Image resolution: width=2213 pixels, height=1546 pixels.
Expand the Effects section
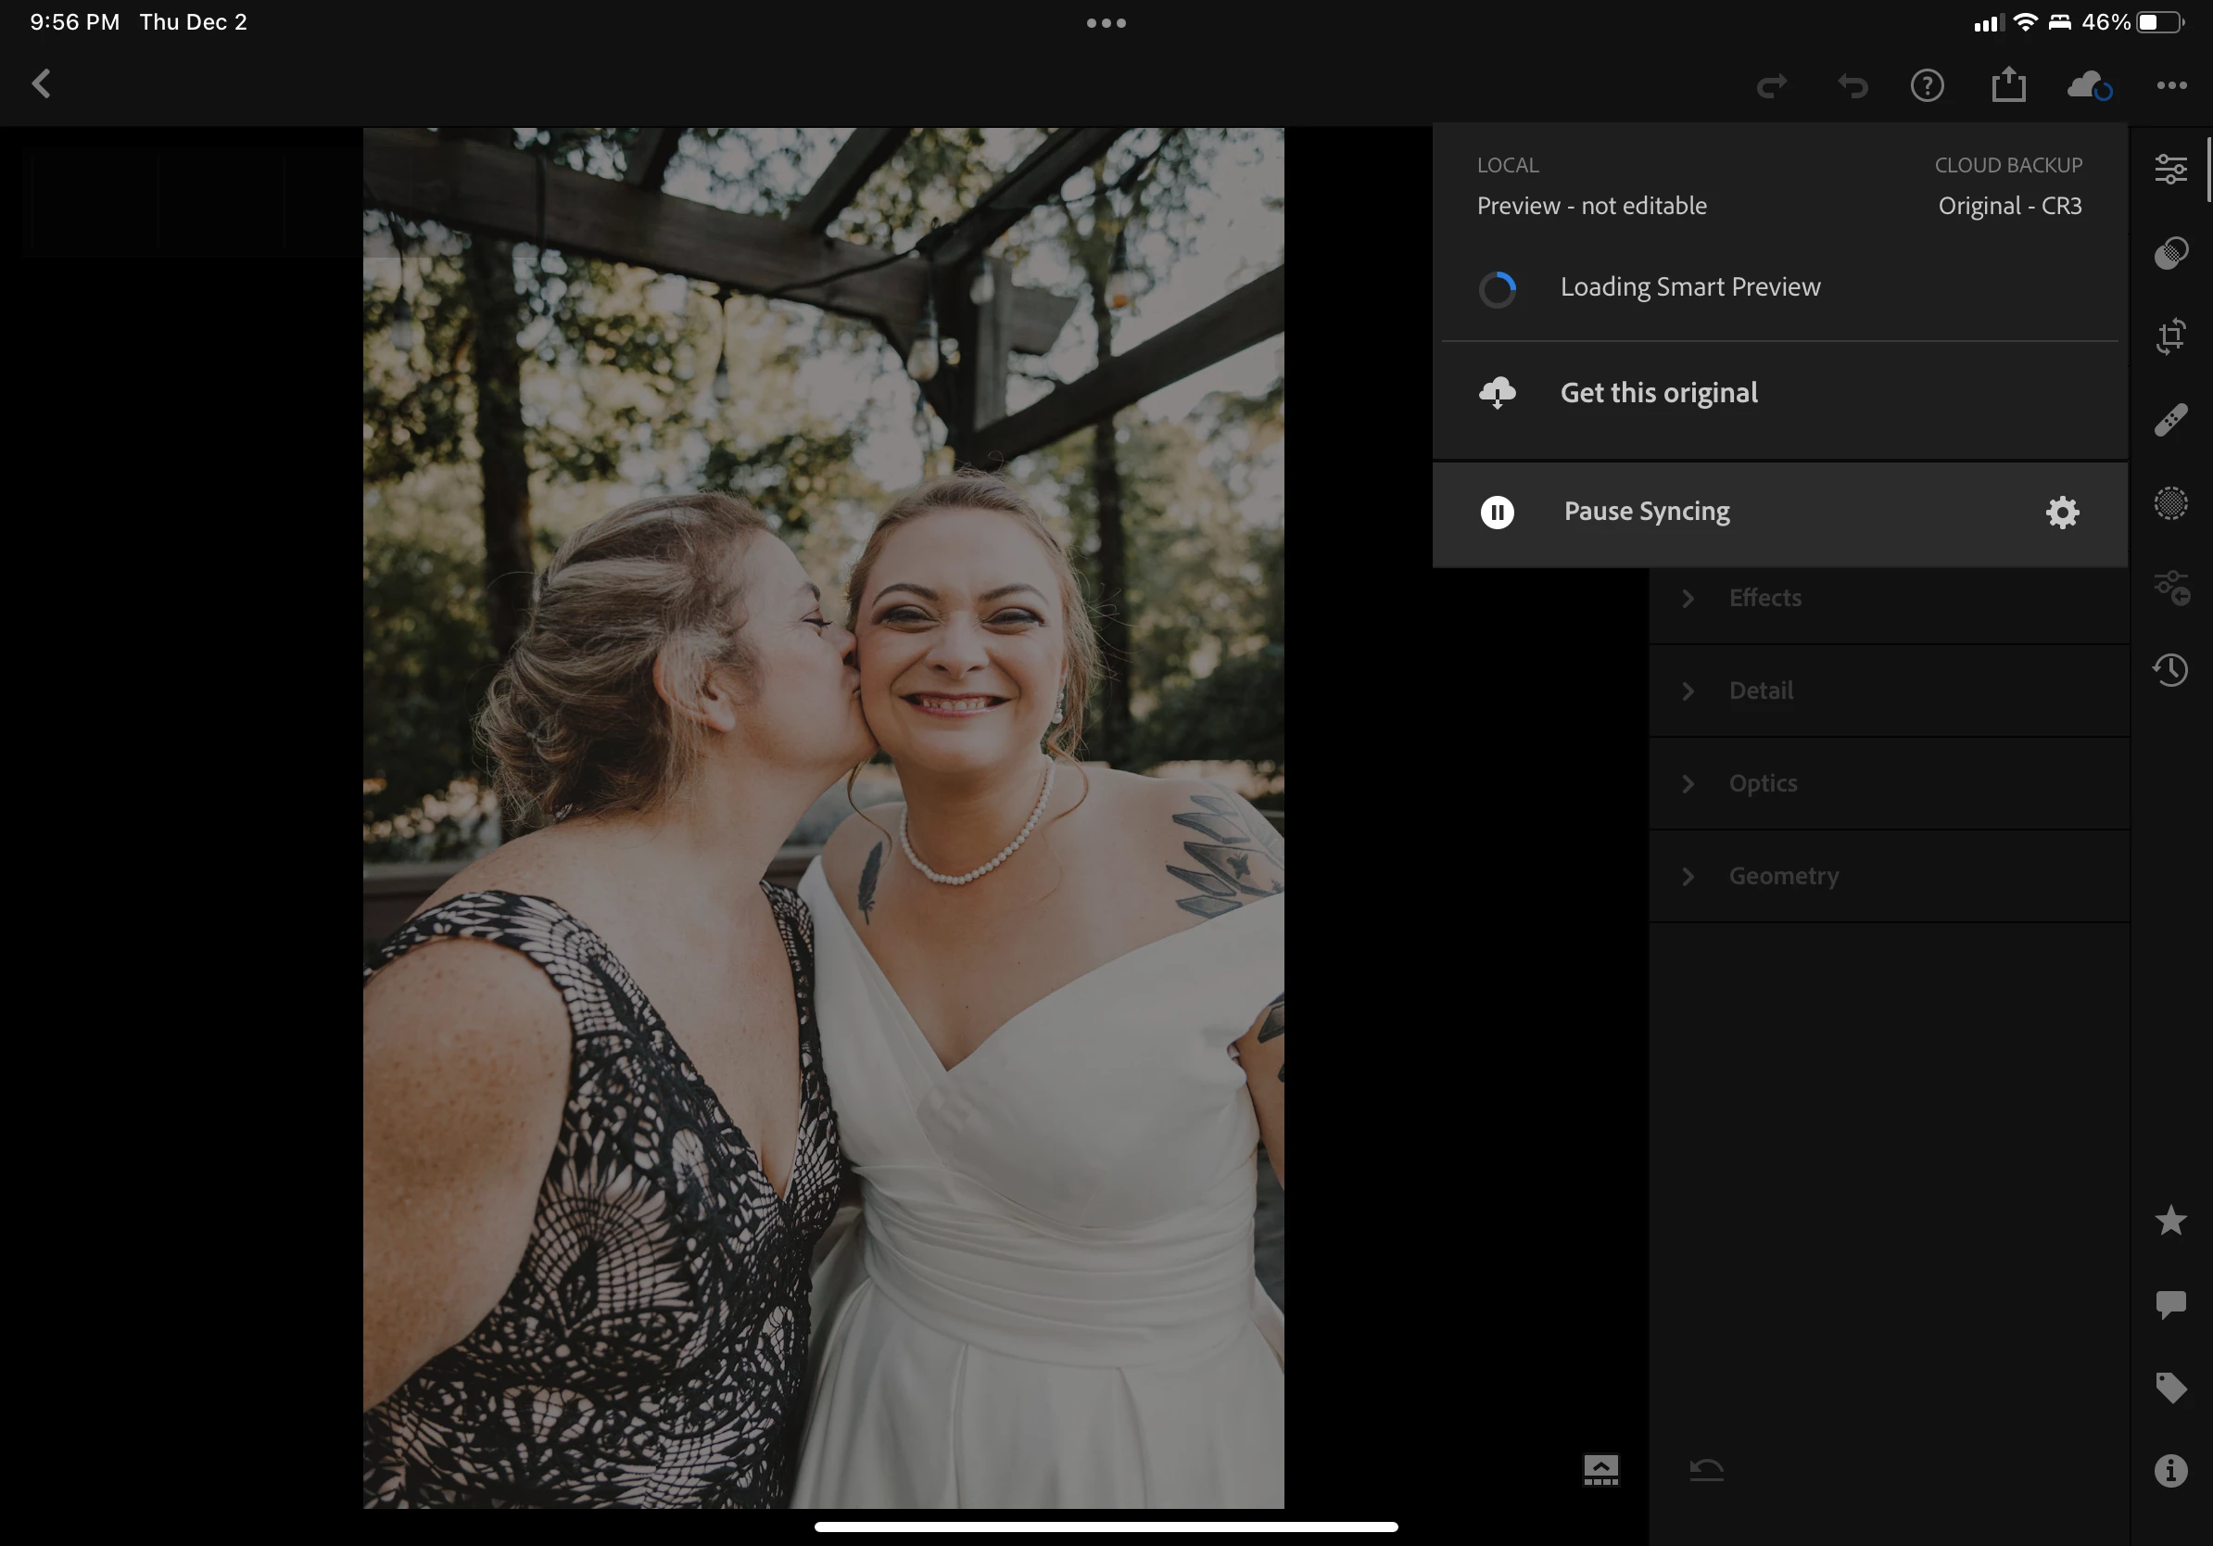pyautogui.click(x=1764, y=598)
